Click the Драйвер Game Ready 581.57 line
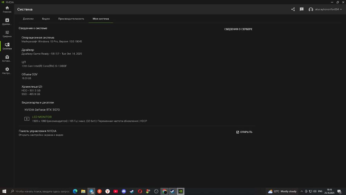 pyautogui.click(x=52, y=54)
